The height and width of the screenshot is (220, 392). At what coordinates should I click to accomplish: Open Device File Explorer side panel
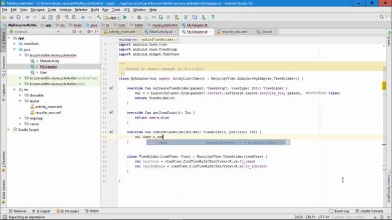tap(389, 186)
